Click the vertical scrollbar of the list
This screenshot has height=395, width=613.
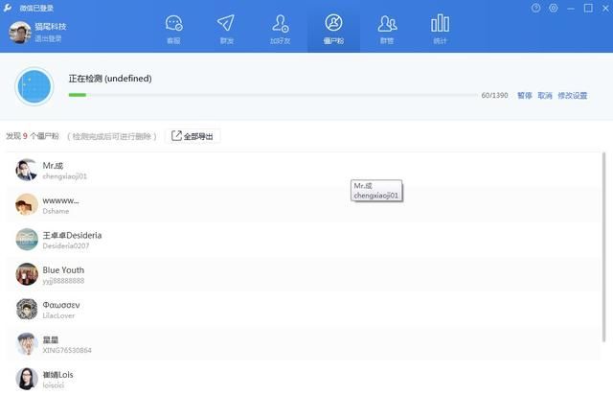[604, 247]
